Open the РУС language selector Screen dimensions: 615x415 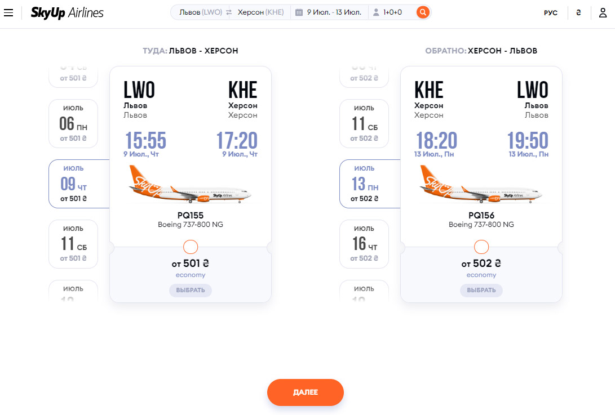point(551,13)
